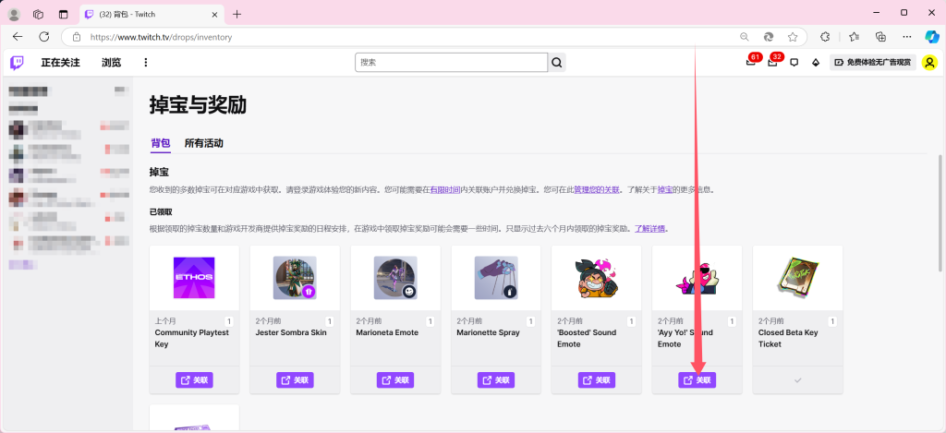Click 关联 under Community Playtest Key
The height and width of the screenshot is (433, 946).
pos(194,380)
